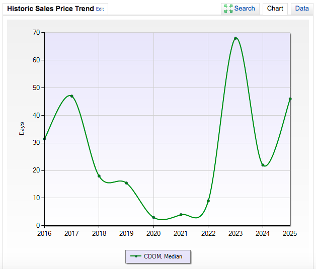Click the 2018 x-axis label

click(99, 234)
